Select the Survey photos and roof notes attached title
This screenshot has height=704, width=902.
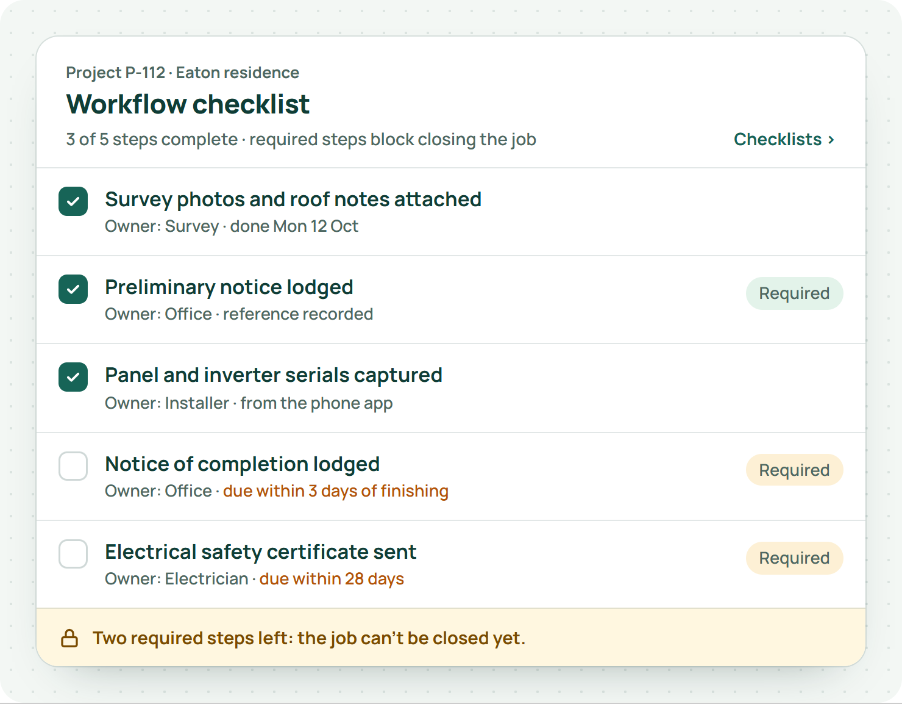pyautogui.click(x=293, y=199)
